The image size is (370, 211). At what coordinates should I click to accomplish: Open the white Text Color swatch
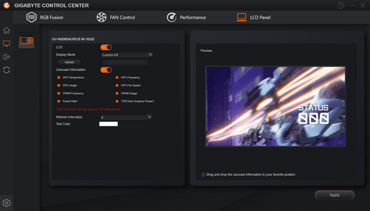[x=109, y=124]
